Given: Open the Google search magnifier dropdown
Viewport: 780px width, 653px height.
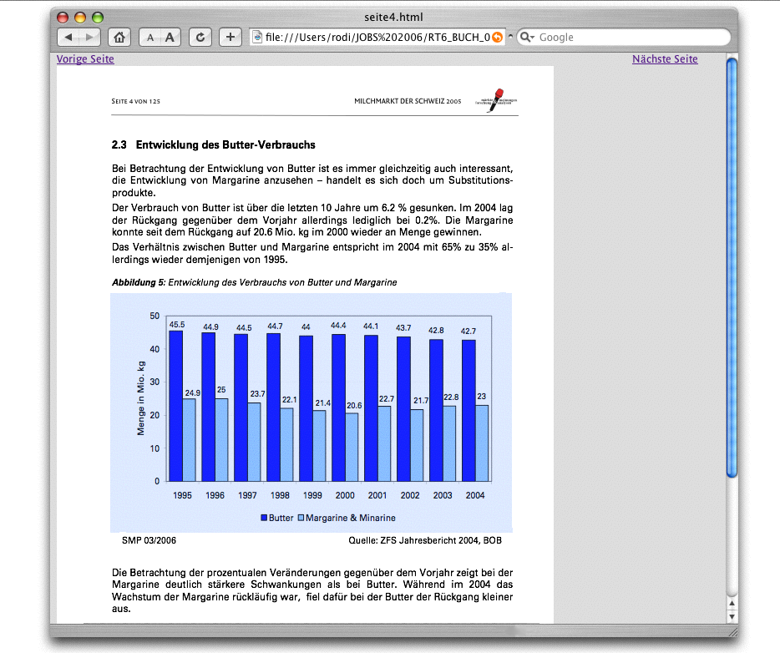Looking at the screenshot, I should point(527,37).
